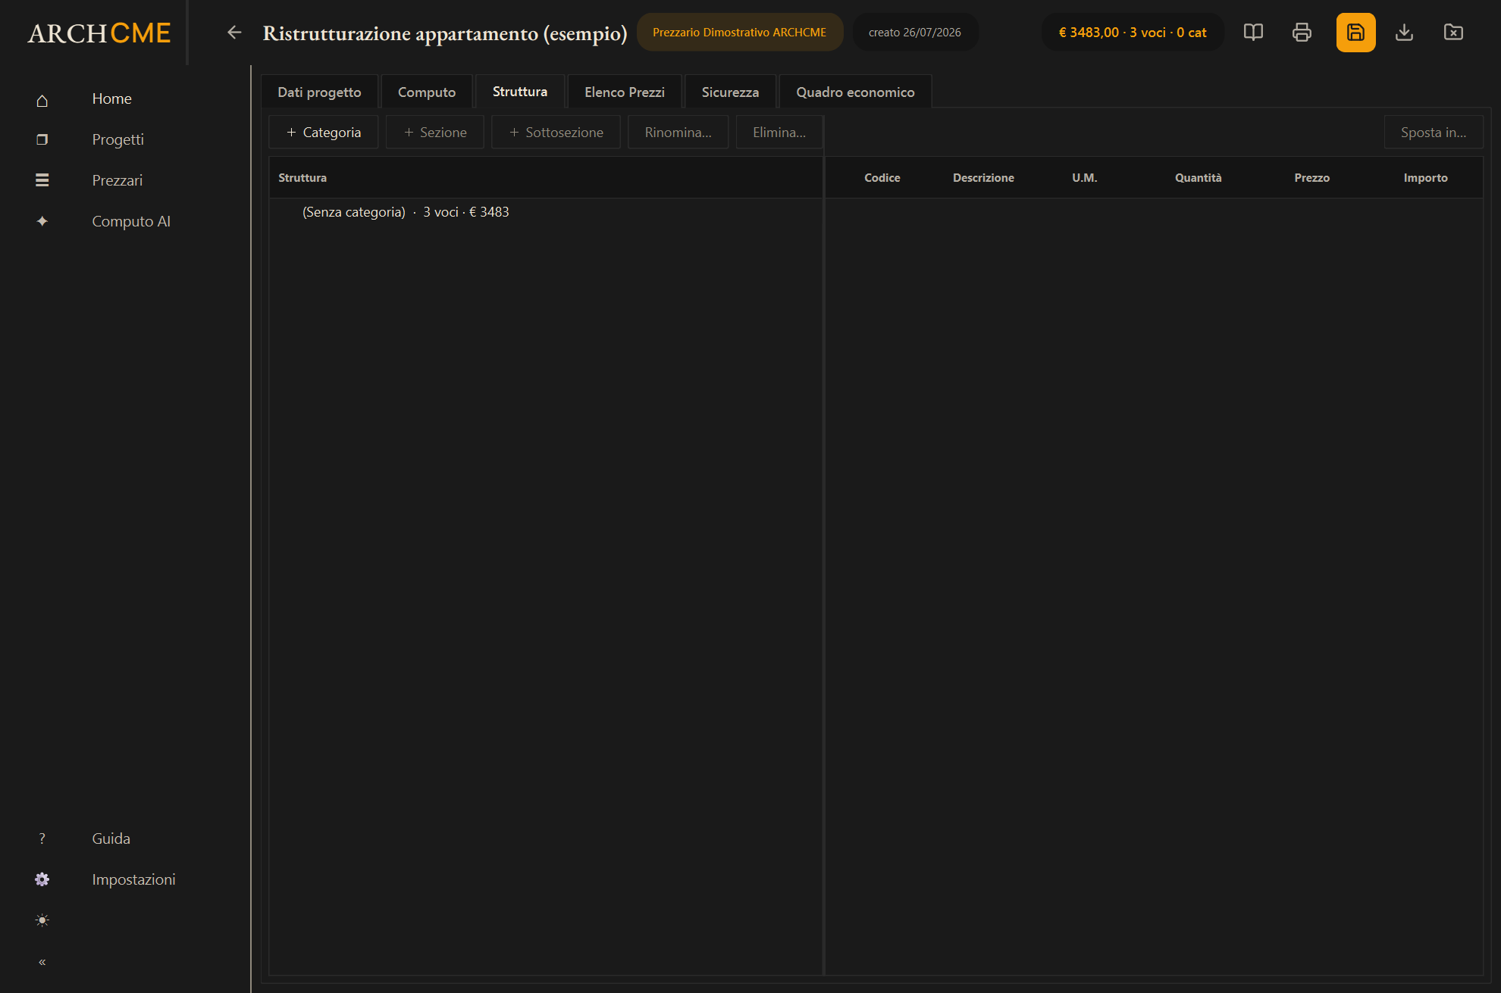Click the Importo column header
This screenshot has height=993, width=1501.
click(x=1425, y=178)
